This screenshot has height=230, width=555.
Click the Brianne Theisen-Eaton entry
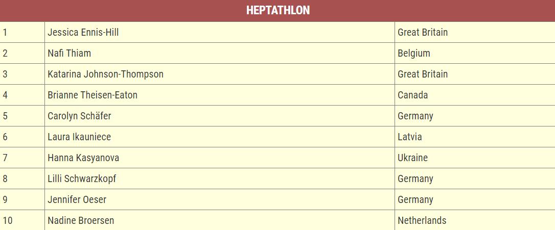click(x=219, y=95)
